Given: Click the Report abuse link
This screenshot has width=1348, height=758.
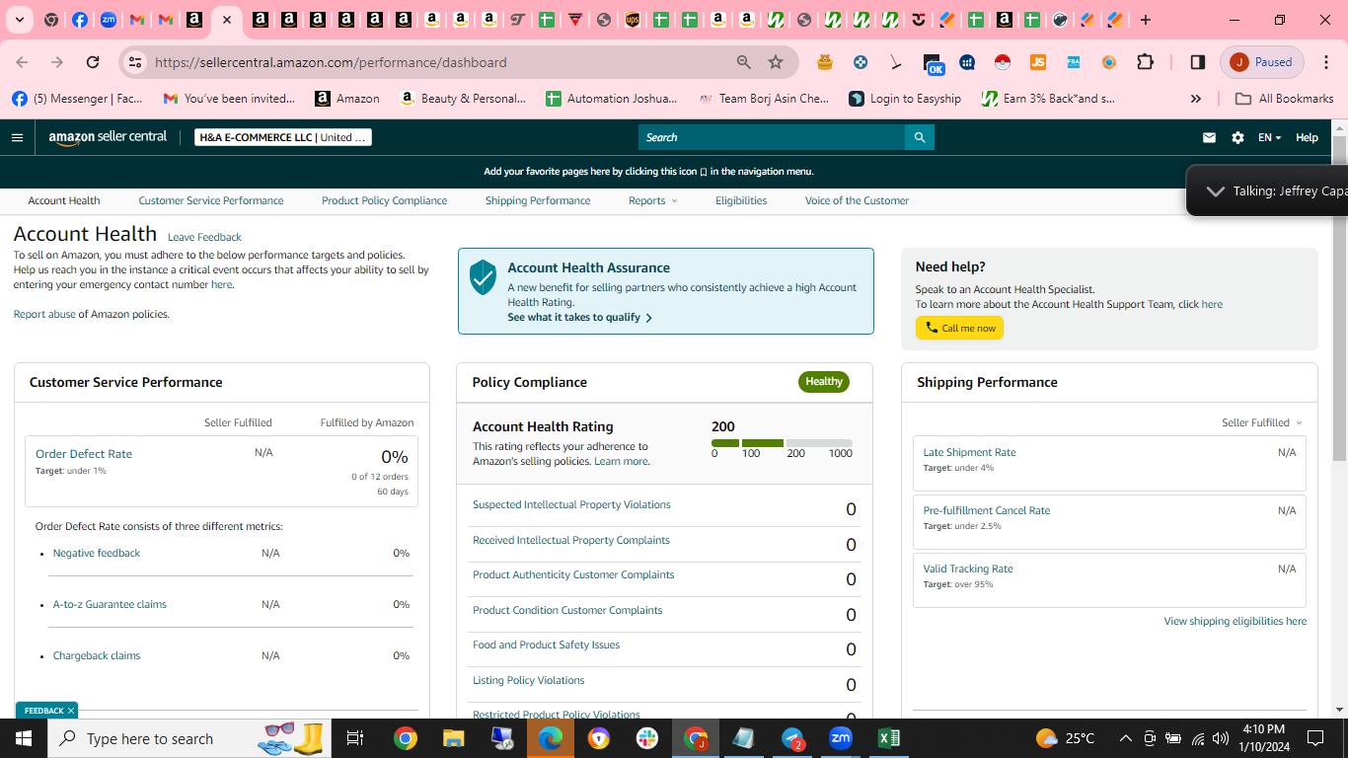Looking at the screenshot, I should (x=44, y=314).
